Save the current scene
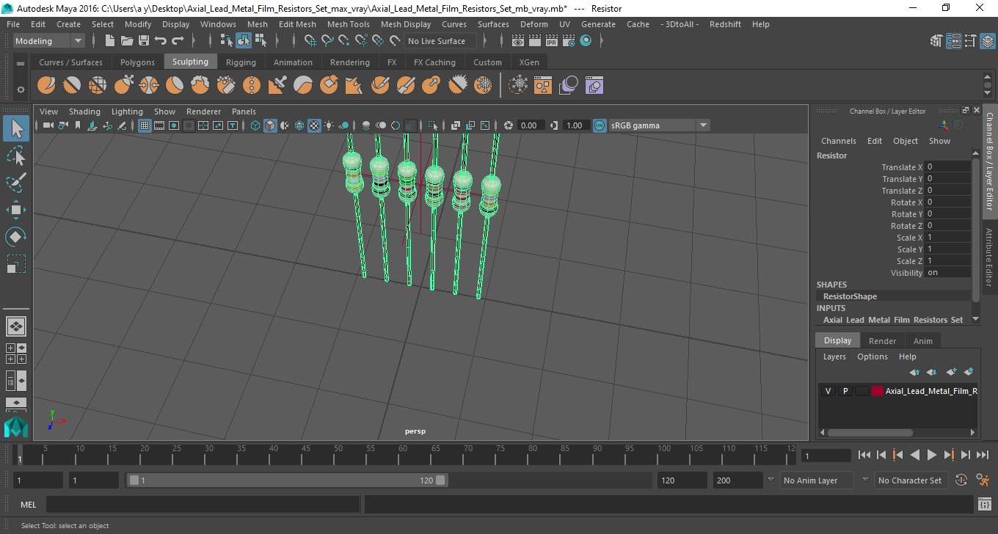 coord(143,41)
